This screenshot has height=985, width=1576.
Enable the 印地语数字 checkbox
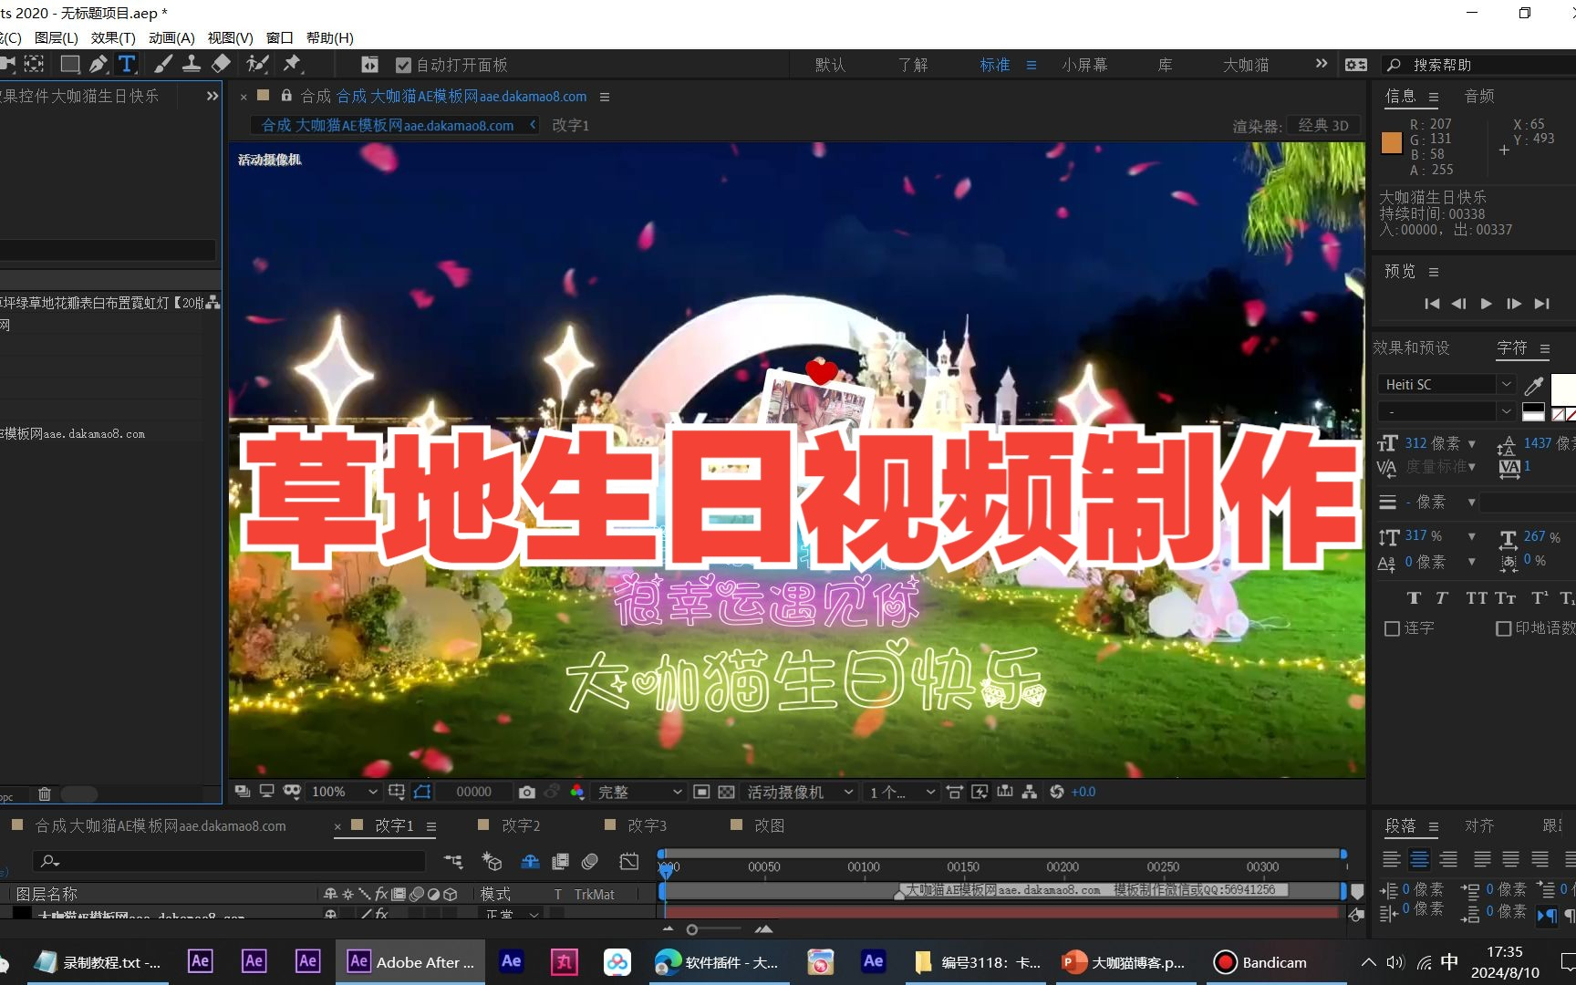click(x=1503, y=628)
